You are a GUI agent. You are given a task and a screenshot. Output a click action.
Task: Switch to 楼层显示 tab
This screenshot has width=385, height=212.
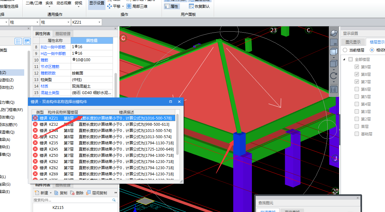coord(376,42)
